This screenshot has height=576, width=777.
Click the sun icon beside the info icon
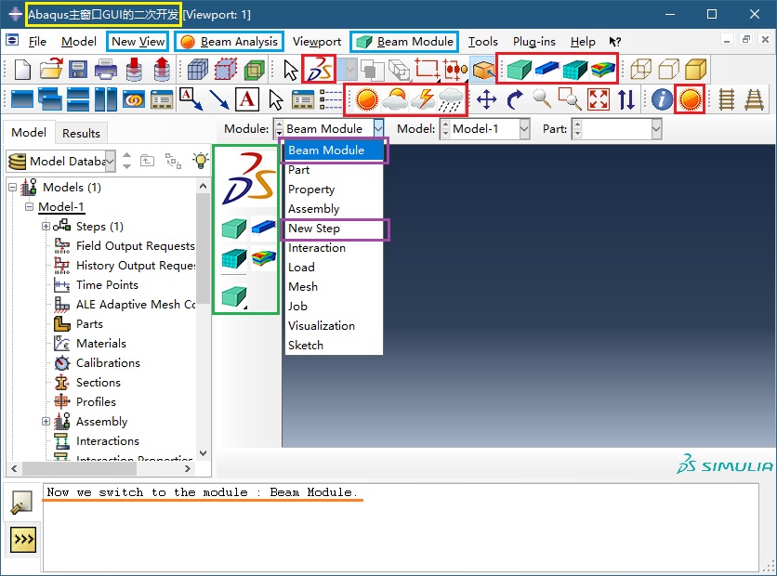point(690,99)
